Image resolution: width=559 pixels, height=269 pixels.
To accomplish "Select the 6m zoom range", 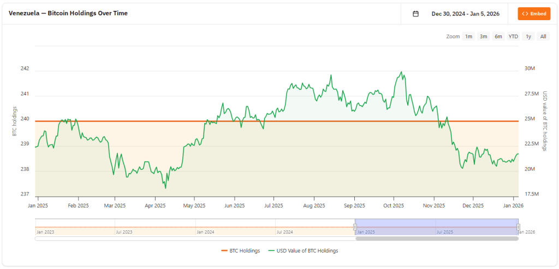I will [498, 36].
